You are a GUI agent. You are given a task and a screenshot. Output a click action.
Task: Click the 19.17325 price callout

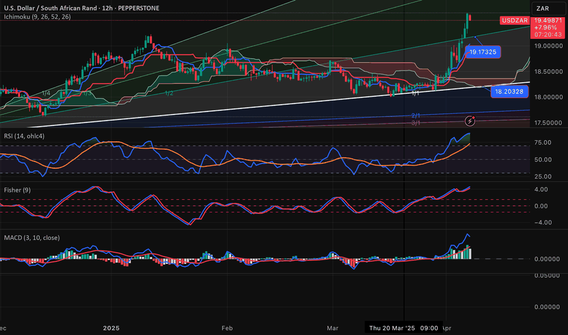[483, 52]
